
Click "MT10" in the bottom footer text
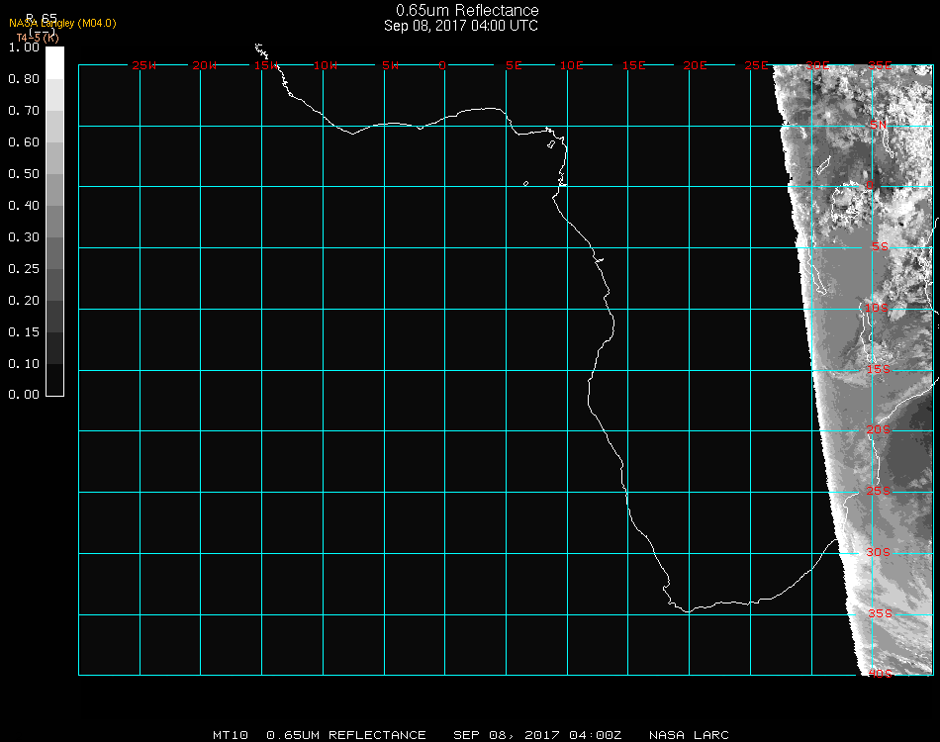[230, 735]
